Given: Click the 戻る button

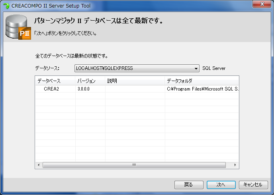Looking at the screenshot, I should point(188,185).
